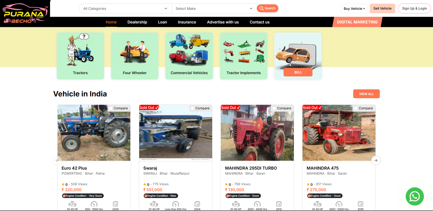Image resolution: width=433 pixels, height=211 pixels.
Task: Click the Purana Becho logo
Action: pos(25,14)
